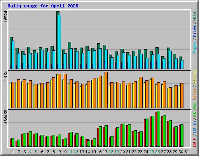Select the green kB Out bar on day 14
Viewport: 199px width, 156px height.
click(x=89, y=144)
